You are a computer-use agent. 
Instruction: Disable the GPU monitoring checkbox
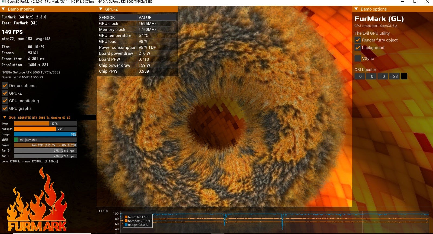coord(5,101)
